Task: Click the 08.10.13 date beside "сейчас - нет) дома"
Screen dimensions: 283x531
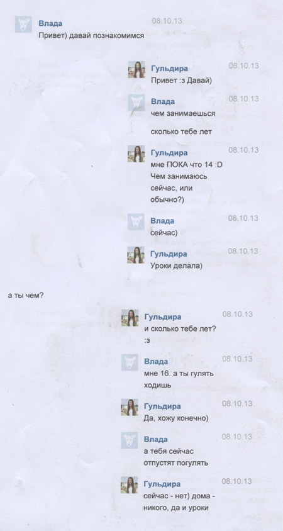Action: coord(237,481)
